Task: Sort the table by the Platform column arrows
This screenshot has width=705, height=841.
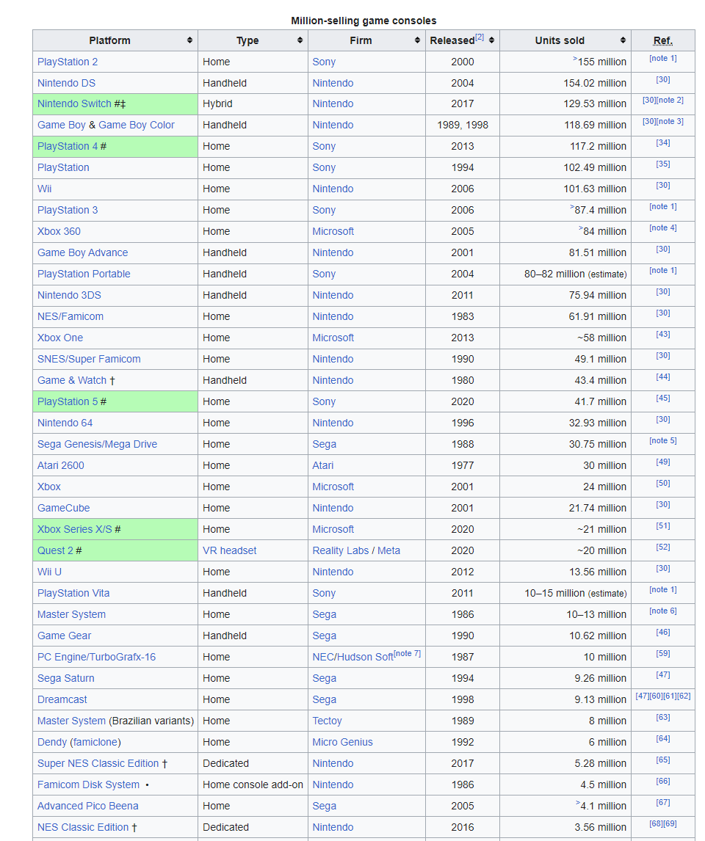Action: (189, 40)
